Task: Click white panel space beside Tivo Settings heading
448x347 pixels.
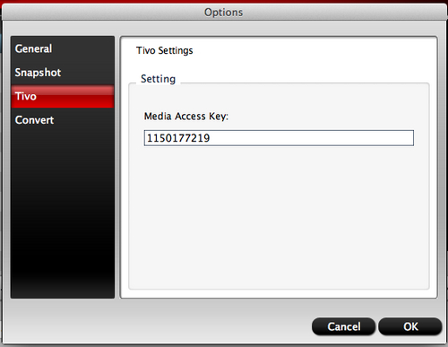Action: click(x=311, y=50)
